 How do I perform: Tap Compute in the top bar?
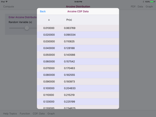click(8, 6)
